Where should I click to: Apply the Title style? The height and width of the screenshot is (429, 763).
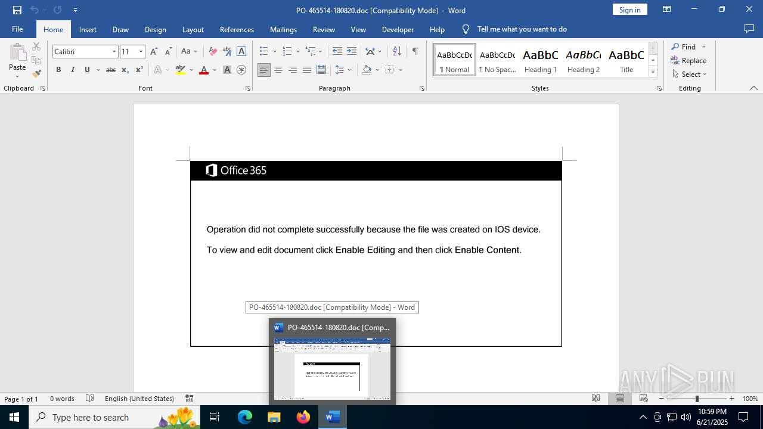626,60
